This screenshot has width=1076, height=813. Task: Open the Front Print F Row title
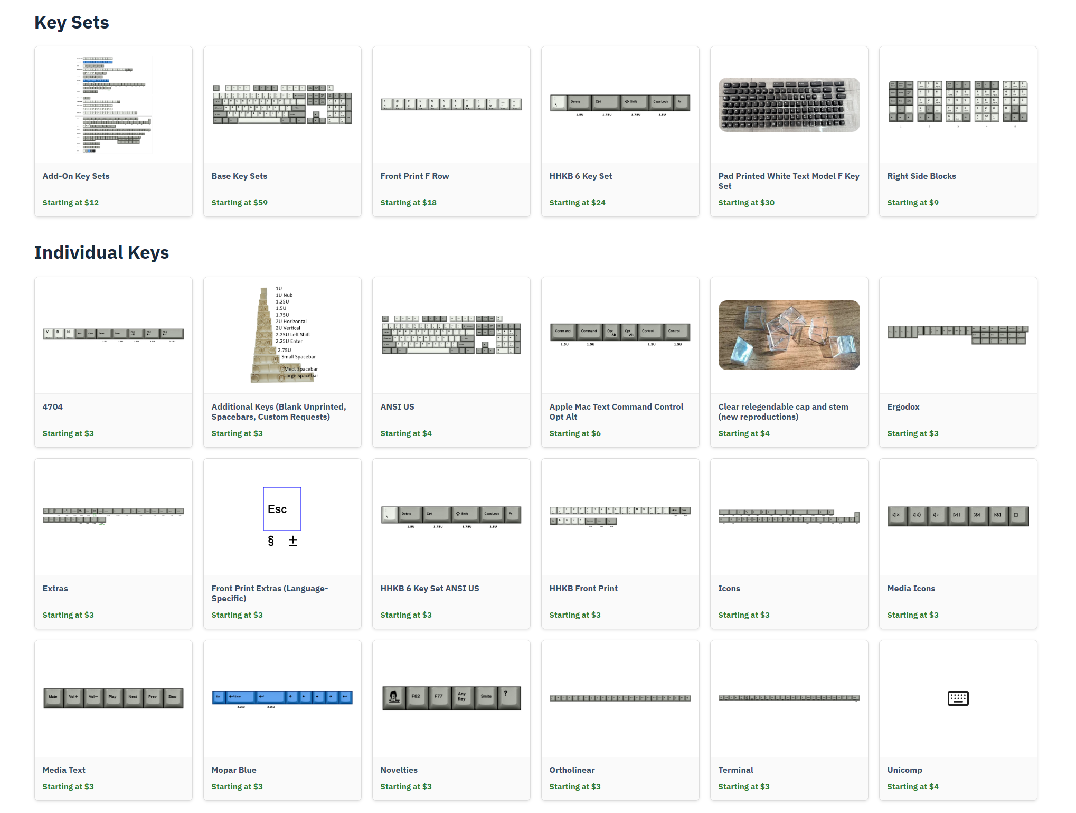(x=415, y=176)
